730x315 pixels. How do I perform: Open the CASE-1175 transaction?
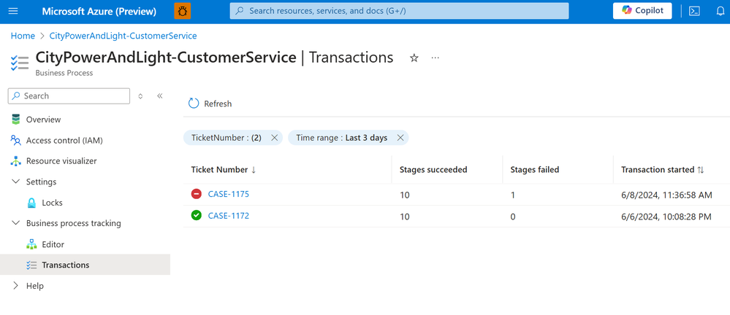click(x=229, y=194)
